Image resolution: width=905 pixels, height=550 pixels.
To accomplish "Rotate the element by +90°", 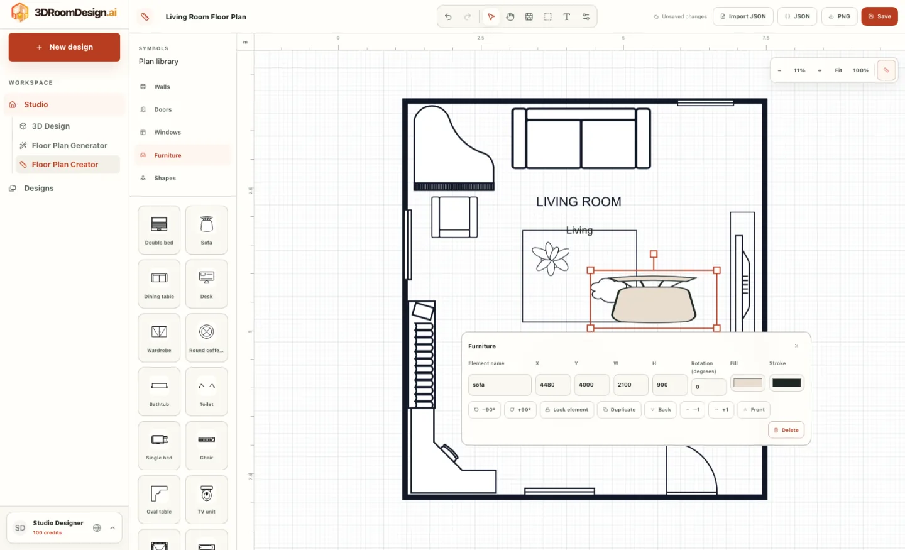I will tap(520, 410).
